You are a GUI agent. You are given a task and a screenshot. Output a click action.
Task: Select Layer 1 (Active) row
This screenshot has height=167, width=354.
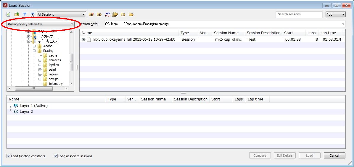pos(176,106)
